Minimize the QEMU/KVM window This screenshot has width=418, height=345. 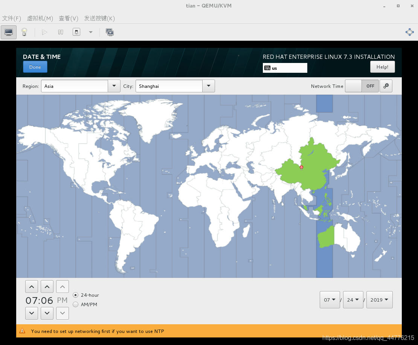click(x=384, y=6)
